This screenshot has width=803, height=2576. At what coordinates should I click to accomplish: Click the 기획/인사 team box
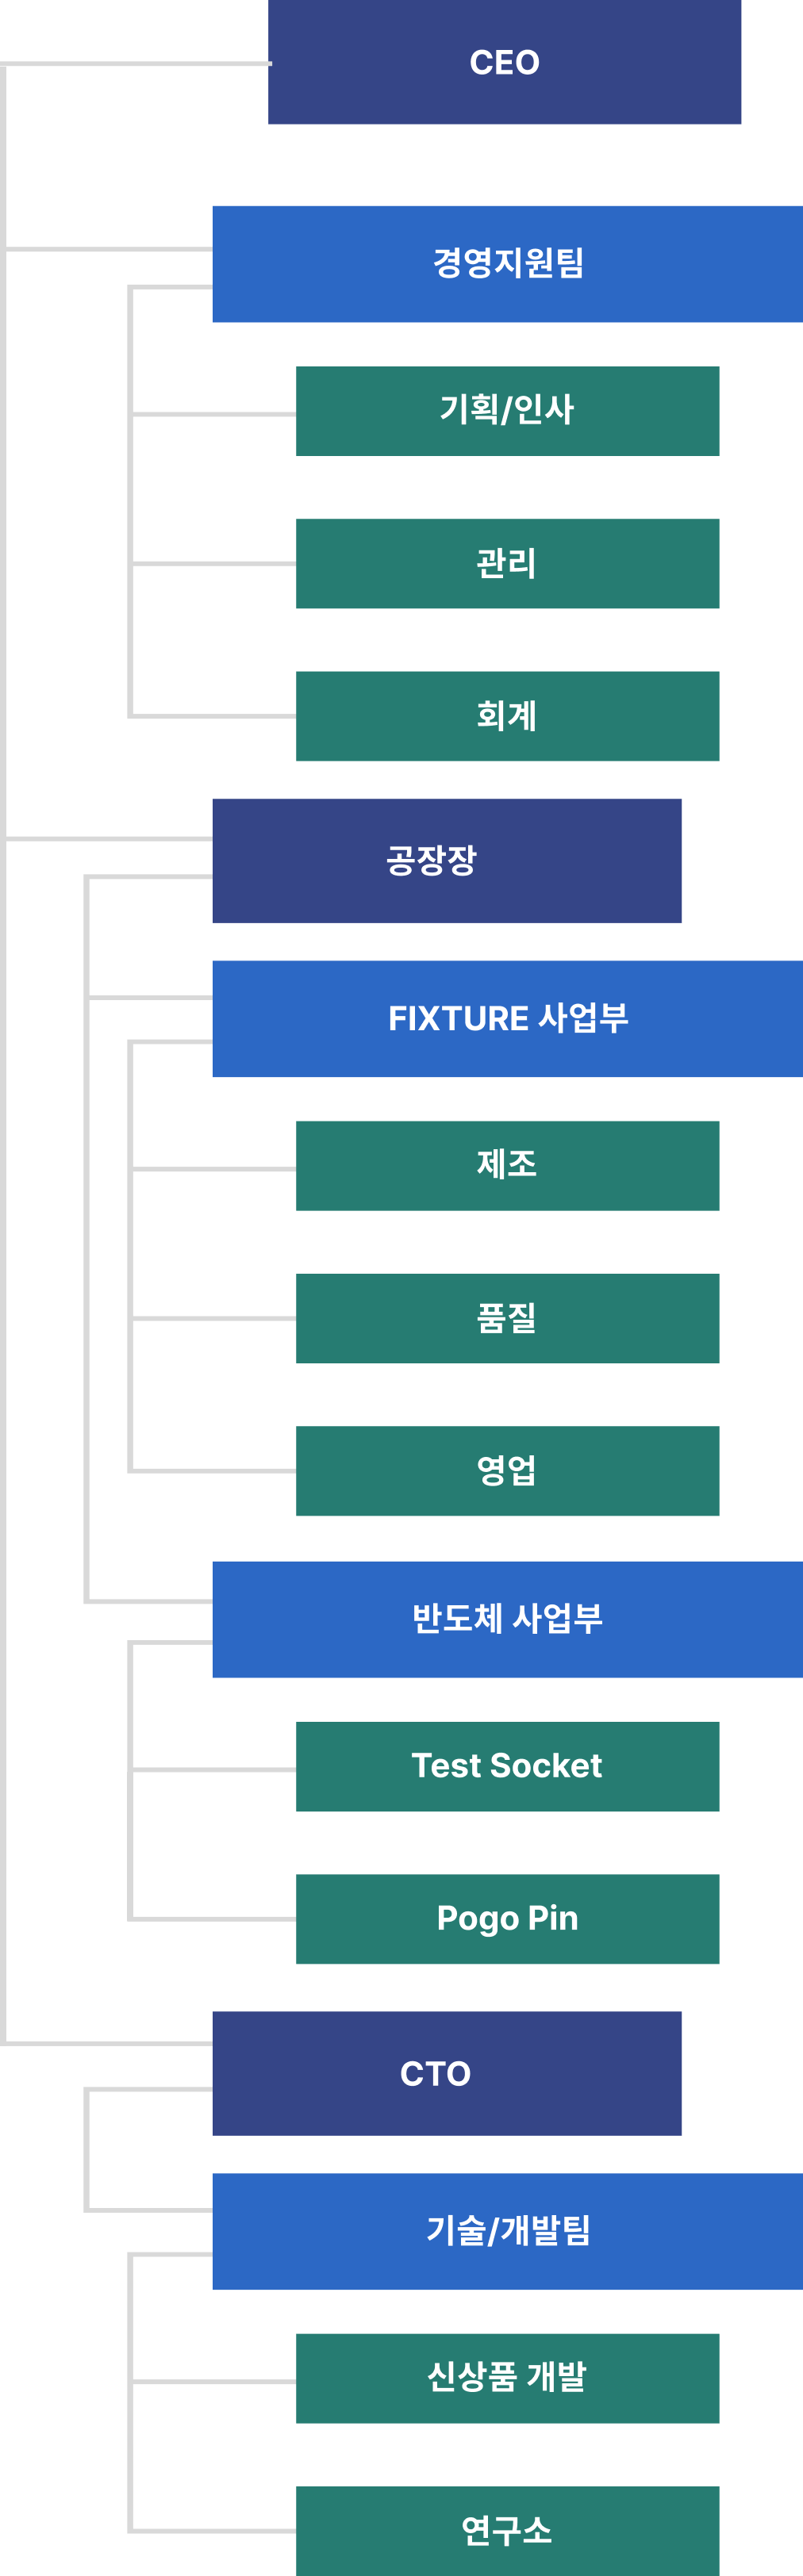pyautogui.click(x=507, y=410)
